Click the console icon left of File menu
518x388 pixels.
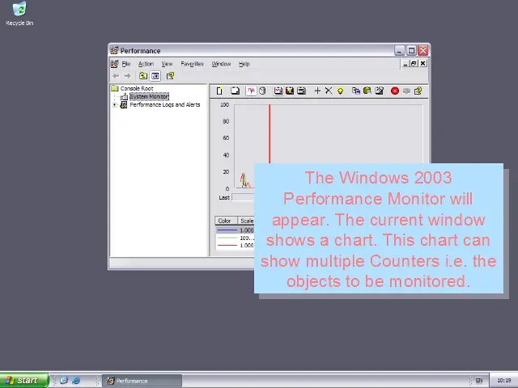(114, 64)
